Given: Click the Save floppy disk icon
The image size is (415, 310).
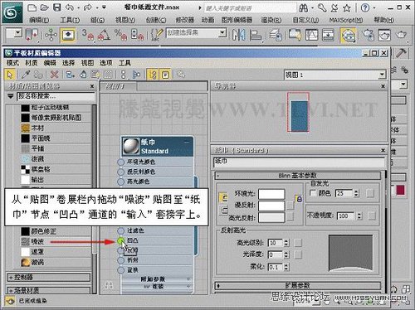Looking at the screenshot, I should point(57,7).
